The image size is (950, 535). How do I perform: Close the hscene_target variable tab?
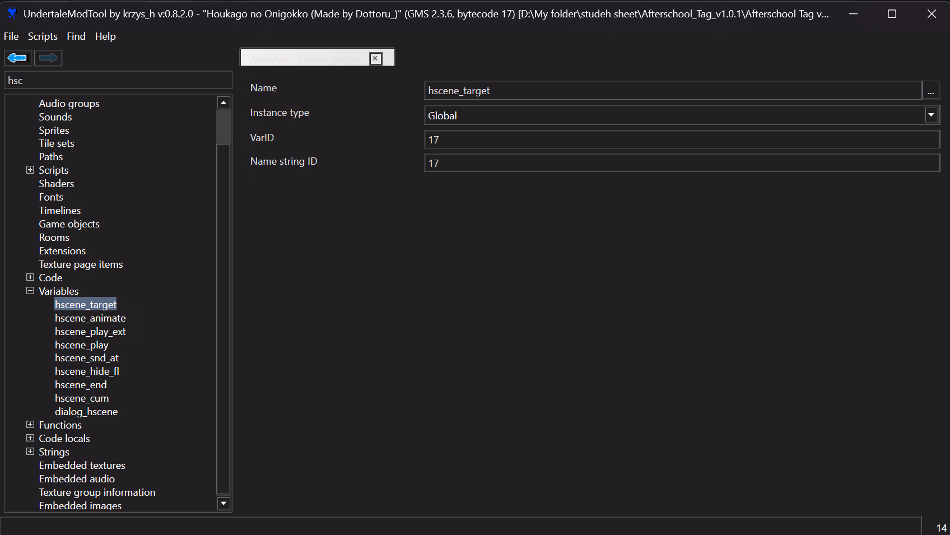click(375, 58)
